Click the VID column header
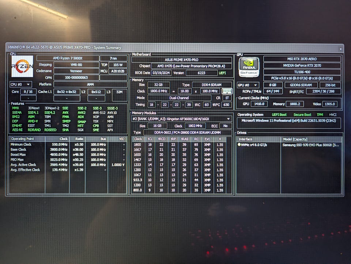This screenshot has width=351, height=264. coord(118,139)
